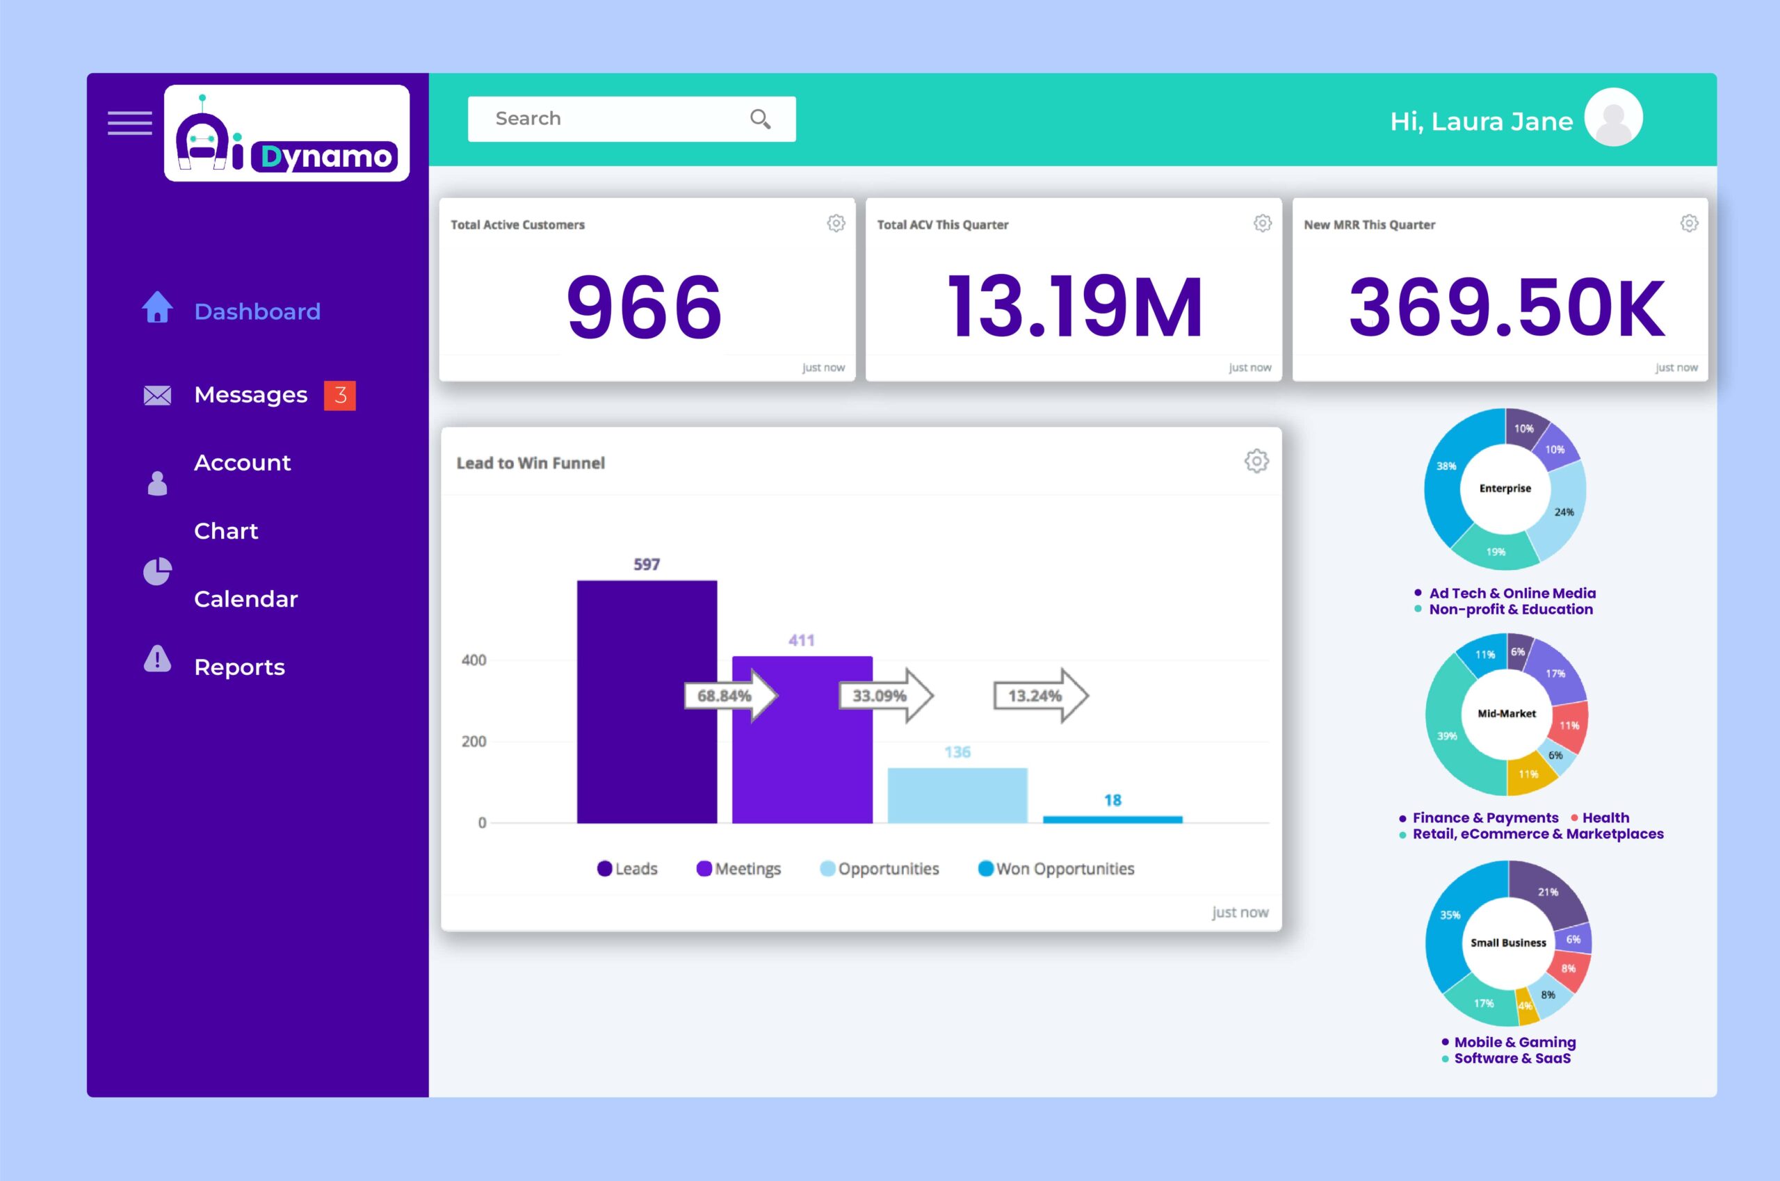Click the 17% Mid-Market donut segment
Viewport: 1780px width, 1181px height.
[1555, 673]
